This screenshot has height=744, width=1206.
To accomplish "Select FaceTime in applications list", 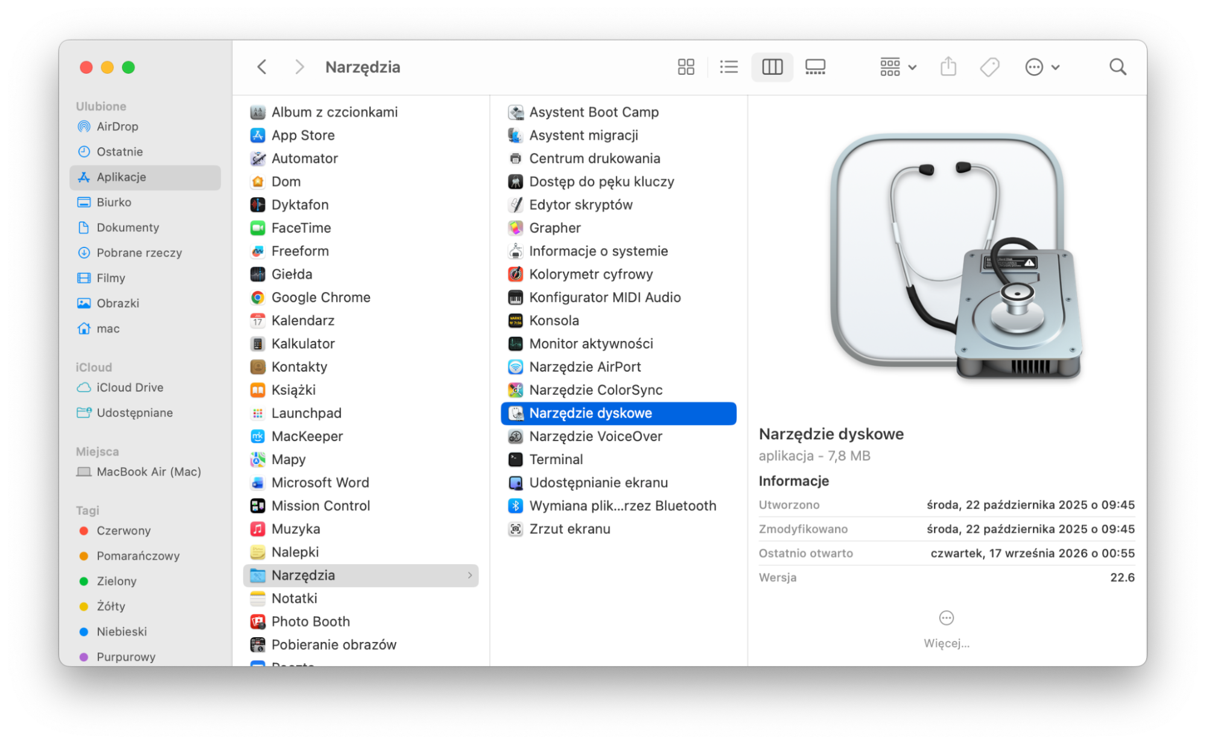I will pyautogui.click(x=360, y=228).
